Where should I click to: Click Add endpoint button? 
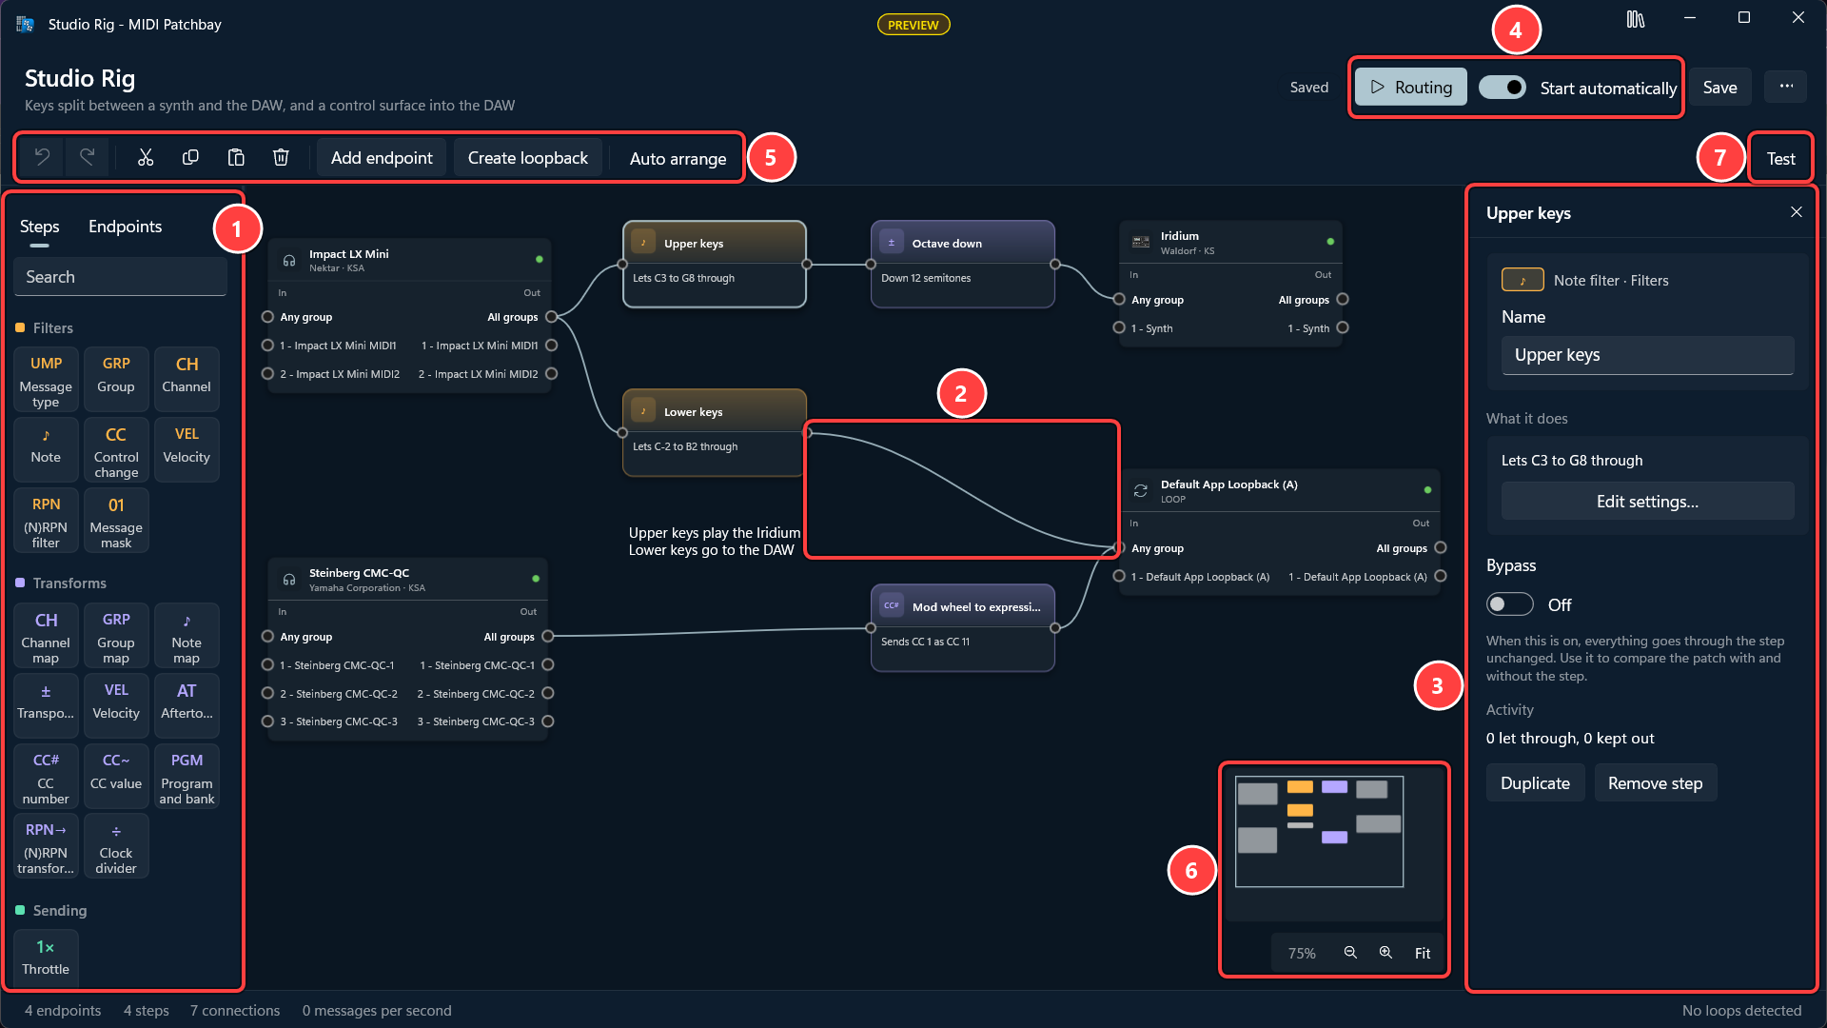382,158
